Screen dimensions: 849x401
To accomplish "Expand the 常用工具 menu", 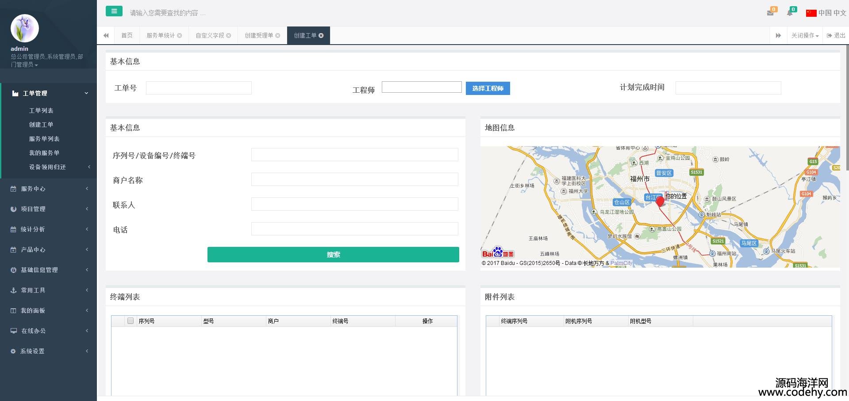I will point(49,290).
